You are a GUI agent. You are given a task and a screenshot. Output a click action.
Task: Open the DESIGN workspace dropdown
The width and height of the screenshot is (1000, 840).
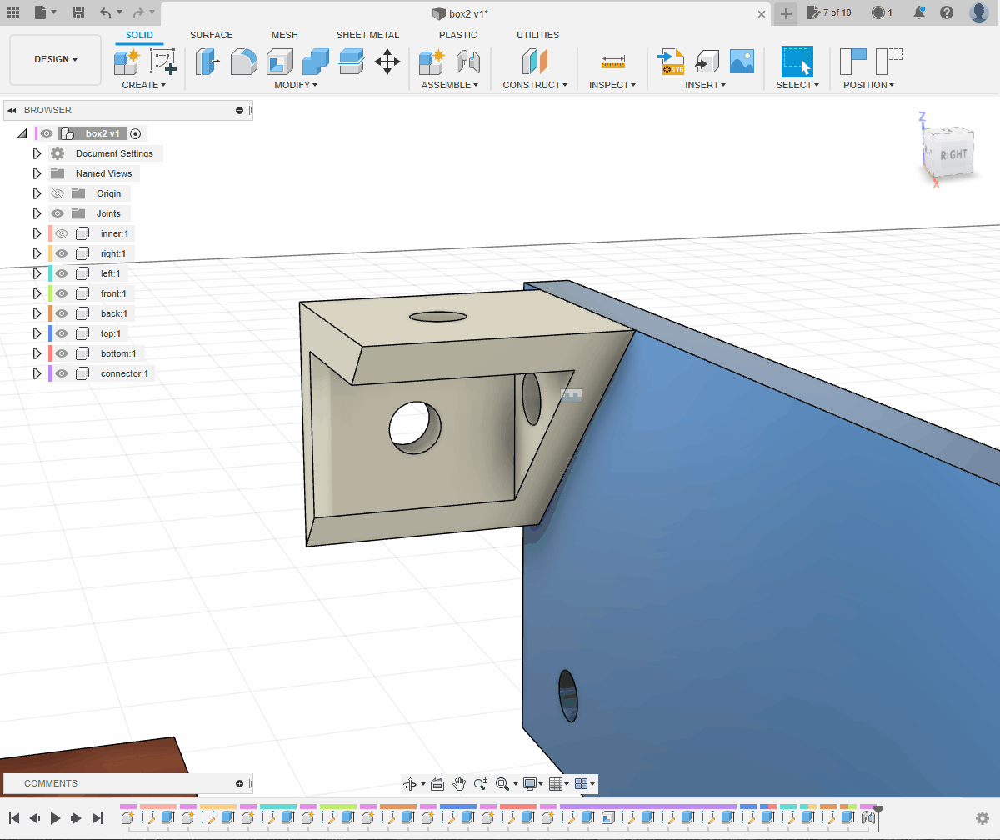click(x=56, y=60)
